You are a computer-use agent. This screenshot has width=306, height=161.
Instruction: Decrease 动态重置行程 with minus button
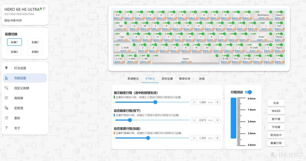point(194,138)
